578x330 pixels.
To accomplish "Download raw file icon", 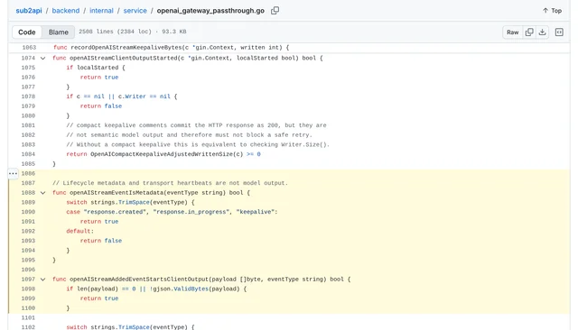I will (x=542, y=32).
